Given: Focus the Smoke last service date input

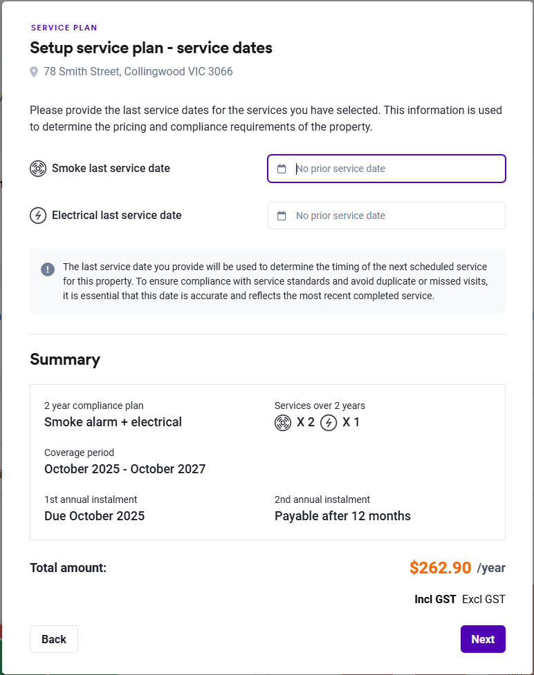Looking at the screenshot, I should (x=394, y=169).
